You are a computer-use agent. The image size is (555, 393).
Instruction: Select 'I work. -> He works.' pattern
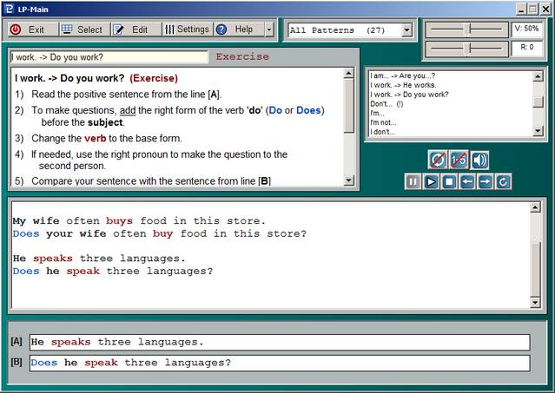point(403,85)
